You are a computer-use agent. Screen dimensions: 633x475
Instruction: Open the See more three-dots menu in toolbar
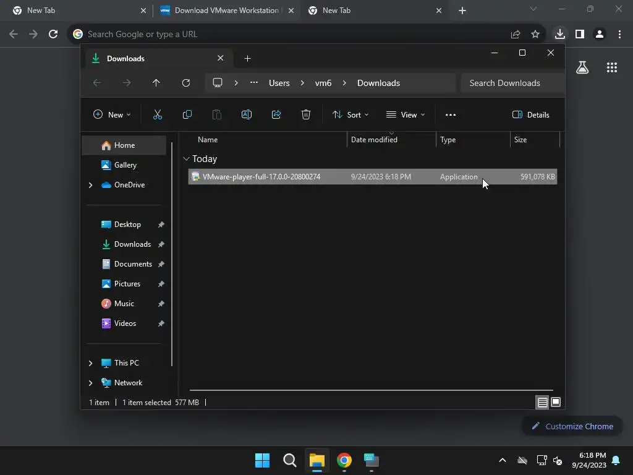(x=451, y=114)
